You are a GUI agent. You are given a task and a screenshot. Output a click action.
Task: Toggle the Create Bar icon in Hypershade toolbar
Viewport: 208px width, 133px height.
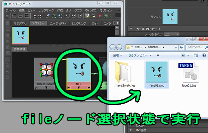(x=7, y=16)
